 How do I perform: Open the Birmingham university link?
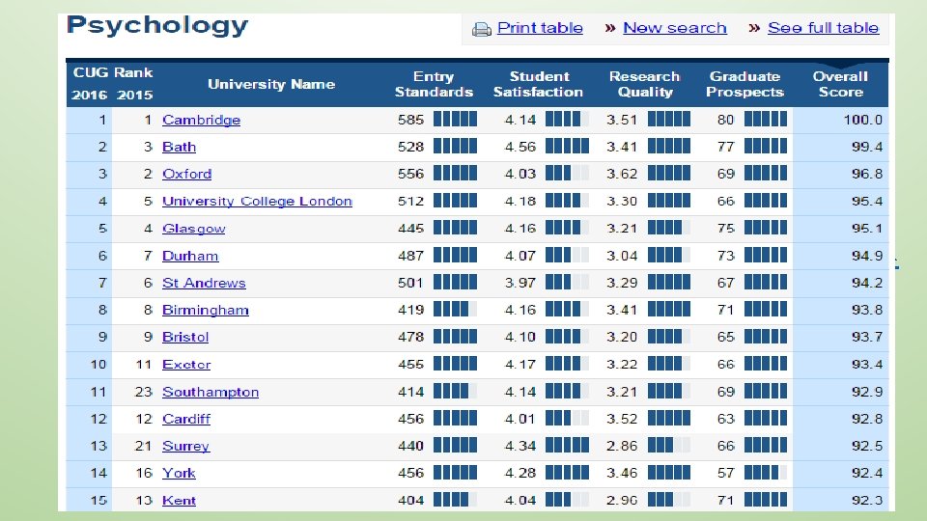point(205,310)
